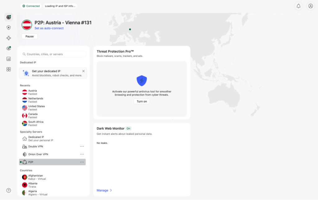Click the South Africa flag icon
This screenshot has width=318, height=200.
[x=25, y=123]
